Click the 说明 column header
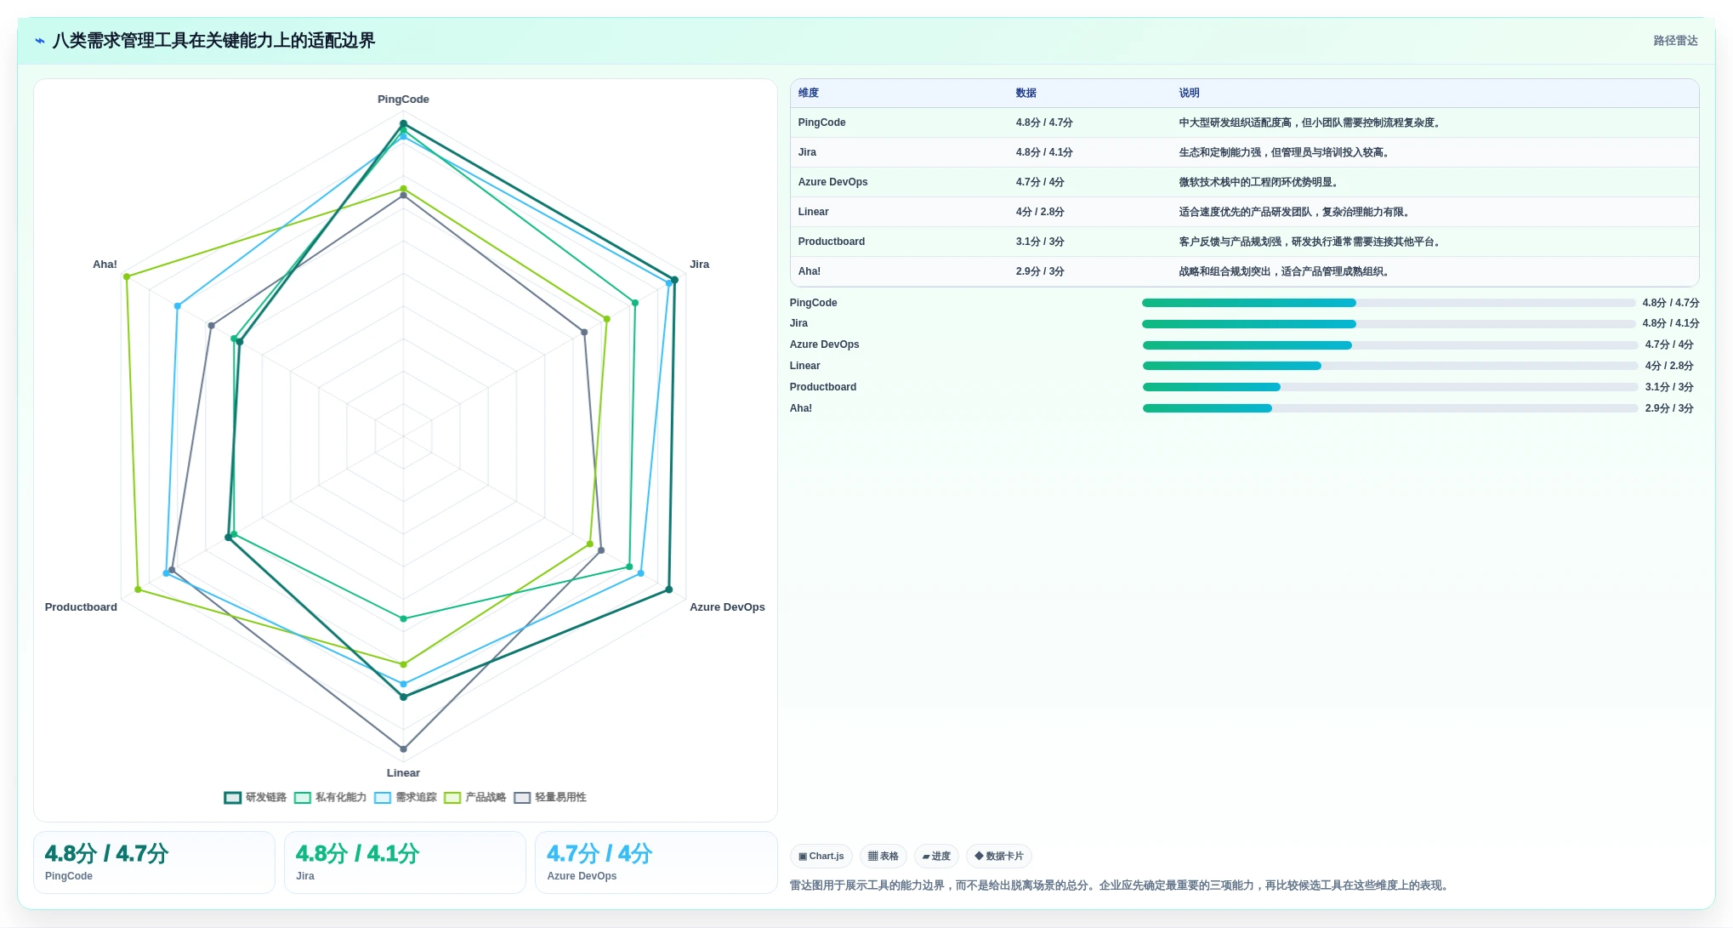The height and width of the screenshot is (928, 1733). pos(1190,93)
